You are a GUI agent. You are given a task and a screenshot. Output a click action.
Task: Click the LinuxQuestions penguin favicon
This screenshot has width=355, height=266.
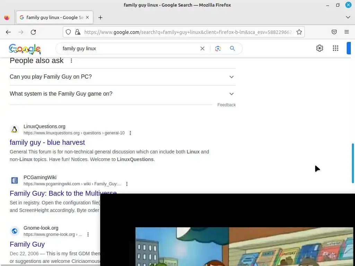[14, 130]
